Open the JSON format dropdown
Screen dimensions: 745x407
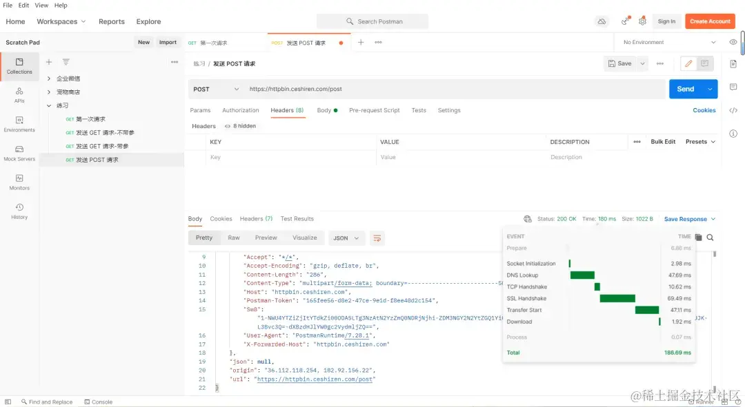click(346, 238)
